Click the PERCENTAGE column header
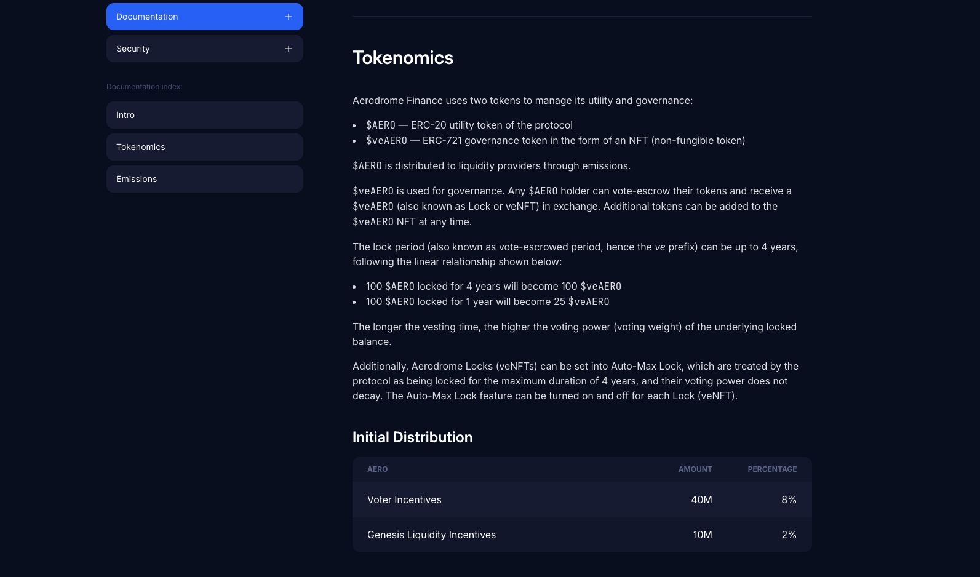This screenshot has height=577, width=980. click(x=771, y=469)
